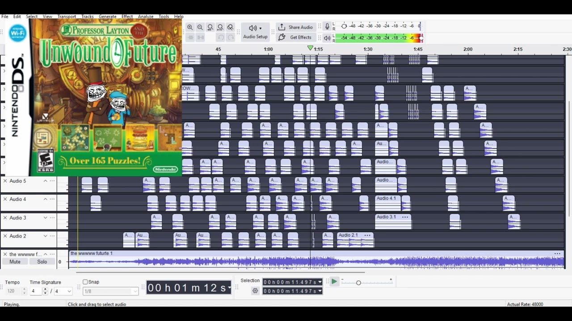Adjust the playback level slider knob
This screenshot has width=572, height=321.
421,38
